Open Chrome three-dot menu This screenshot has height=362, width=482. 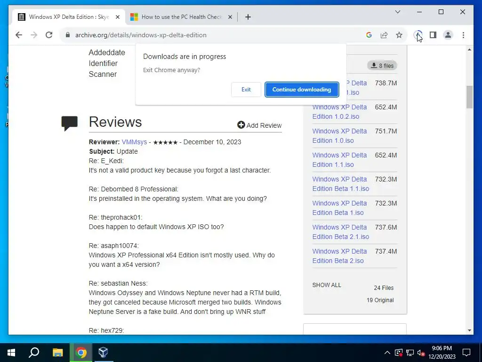[463, 35]
